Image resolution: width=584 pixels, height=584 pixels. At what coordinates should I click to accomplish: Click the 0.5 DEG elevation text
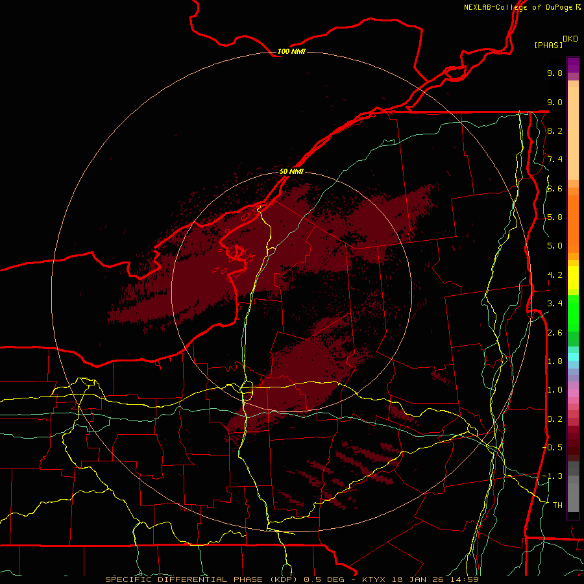click(325, 579)
